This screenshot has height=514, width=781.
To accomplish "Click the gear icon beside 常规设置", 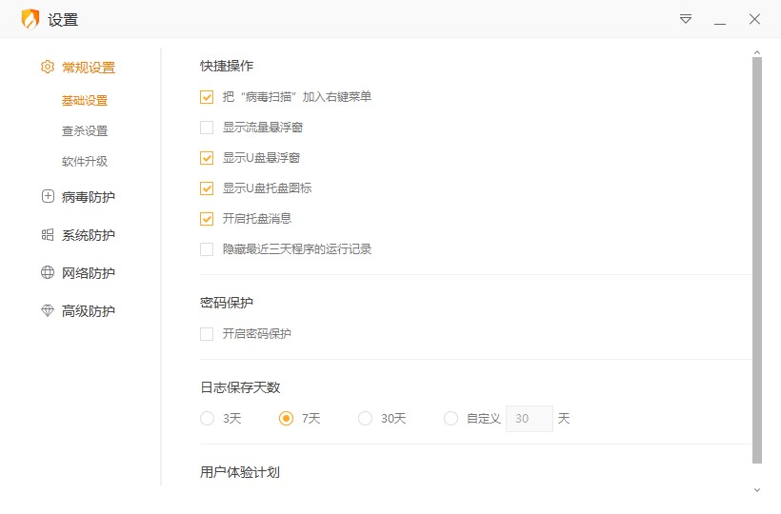I will tap(48, 67).
